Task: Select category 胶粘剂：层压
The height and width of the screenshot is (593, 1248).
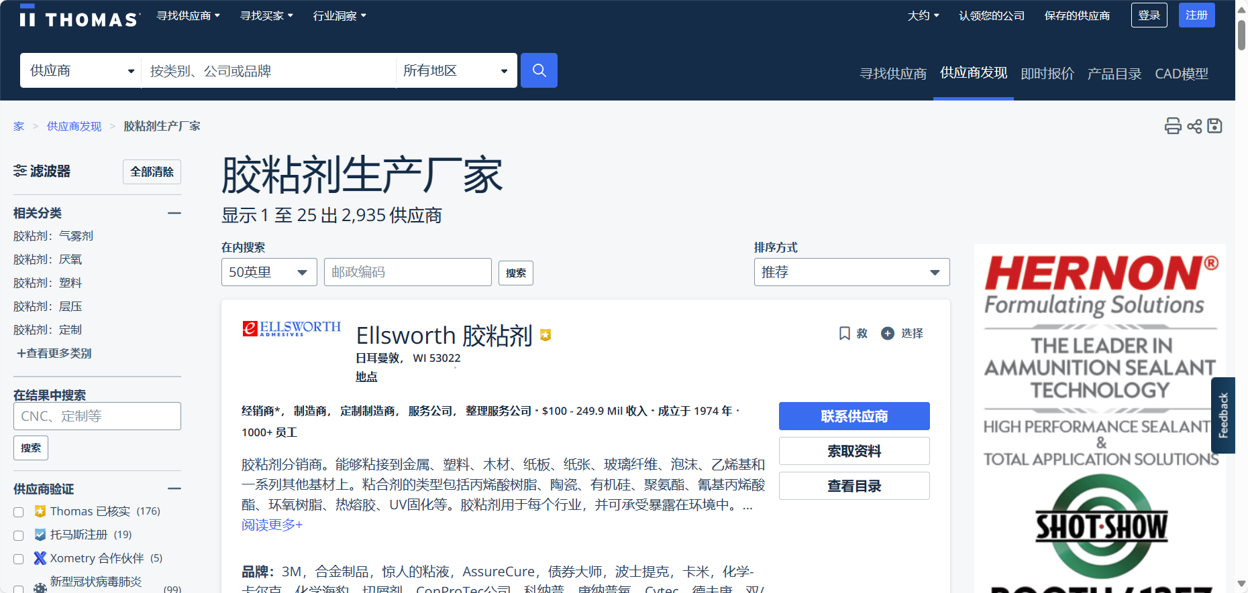Action: coord(48,306)
